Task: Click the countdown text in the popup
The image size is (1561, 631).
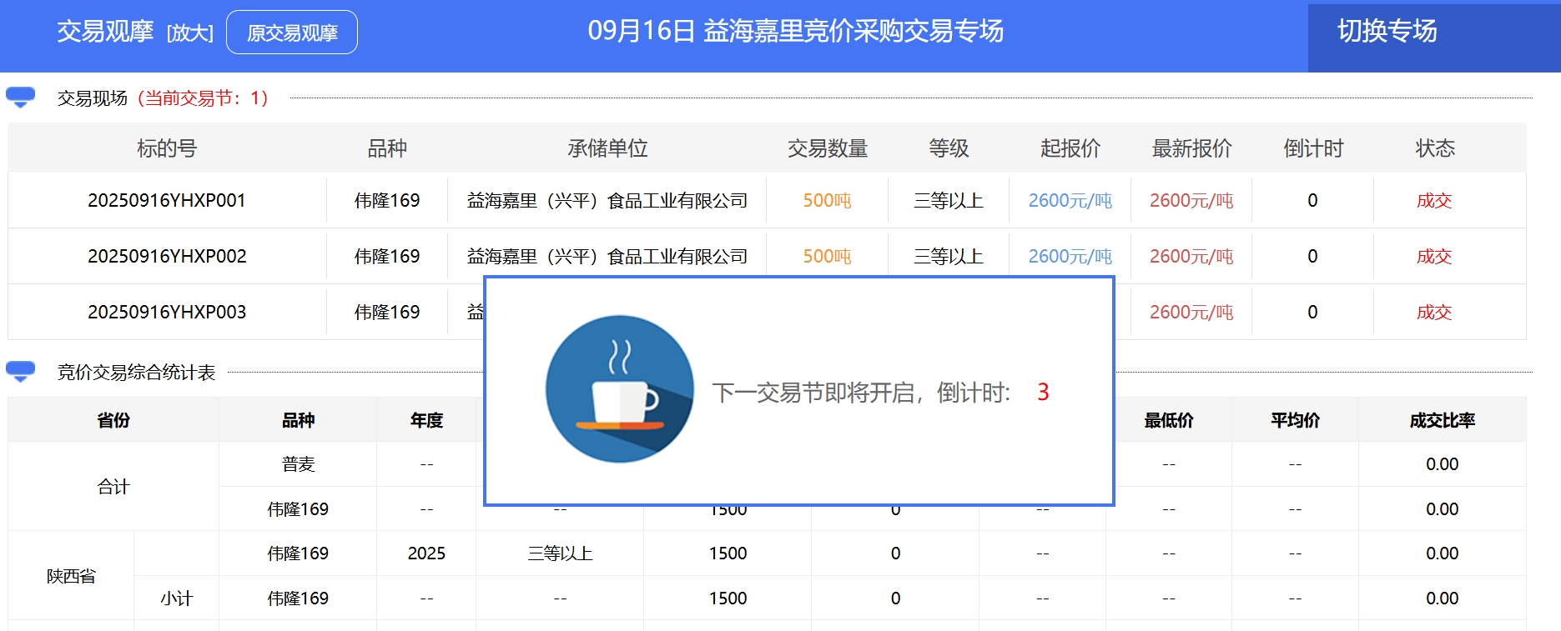Action: [880, 393]
